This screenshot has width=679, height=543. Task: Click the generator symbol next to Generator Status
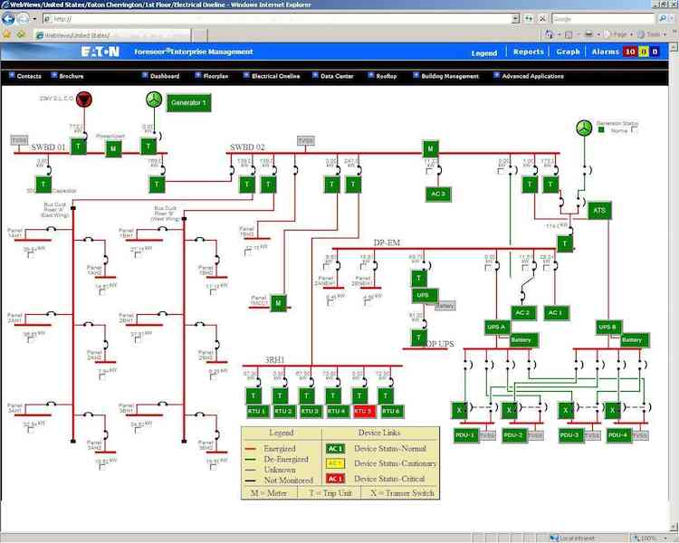(584, 128)
